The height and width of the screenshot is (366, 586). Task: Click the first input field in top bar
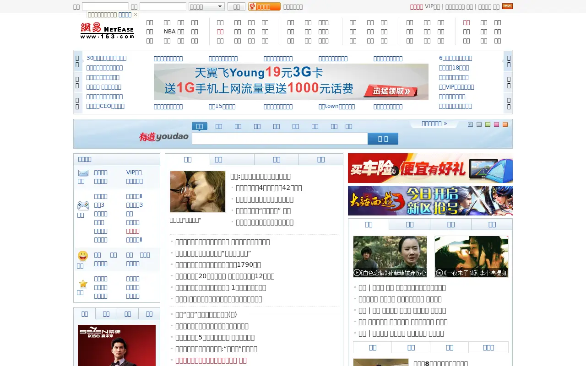(105, 6)
